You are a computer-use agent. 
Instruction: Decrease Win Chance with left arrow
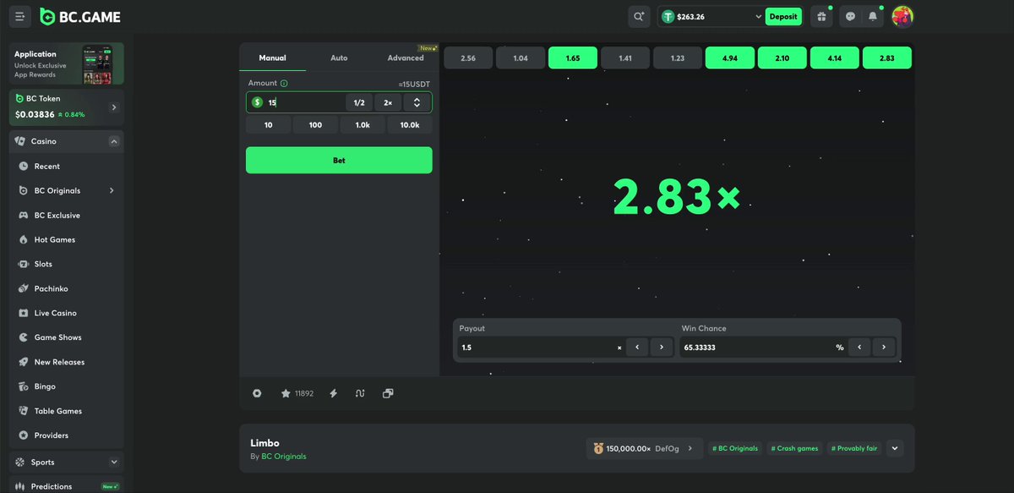coord(859,347)
